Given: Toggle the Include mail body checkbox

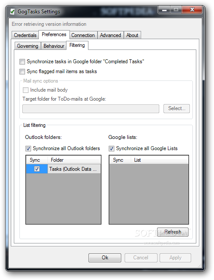Looking at the screenshot, I should (x=25, y=90).
